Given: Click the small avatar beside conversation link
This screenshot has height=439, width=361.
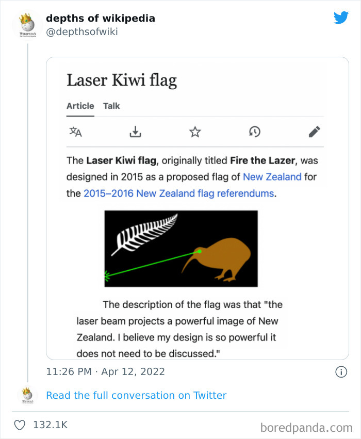Looking at the screenshot, I should pos(27,396).
